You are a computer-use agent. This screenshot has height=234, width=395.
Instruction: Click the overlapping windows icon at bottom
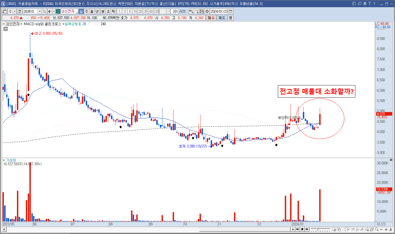pyautogui.click(x=339, y=229)
